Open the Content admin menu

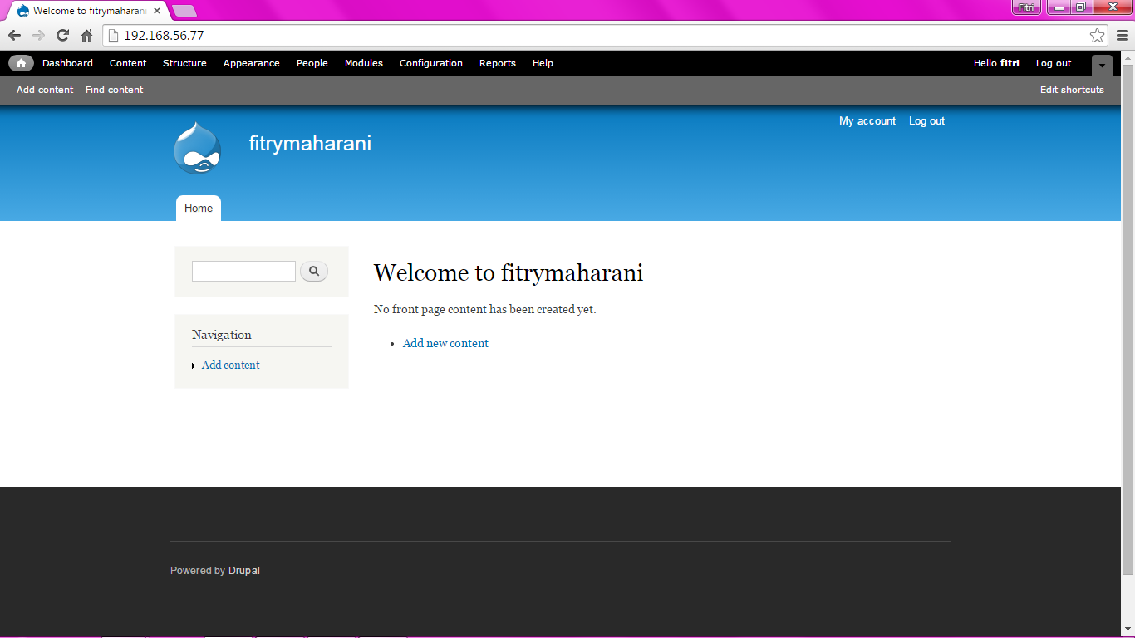[x=128, y=63]
